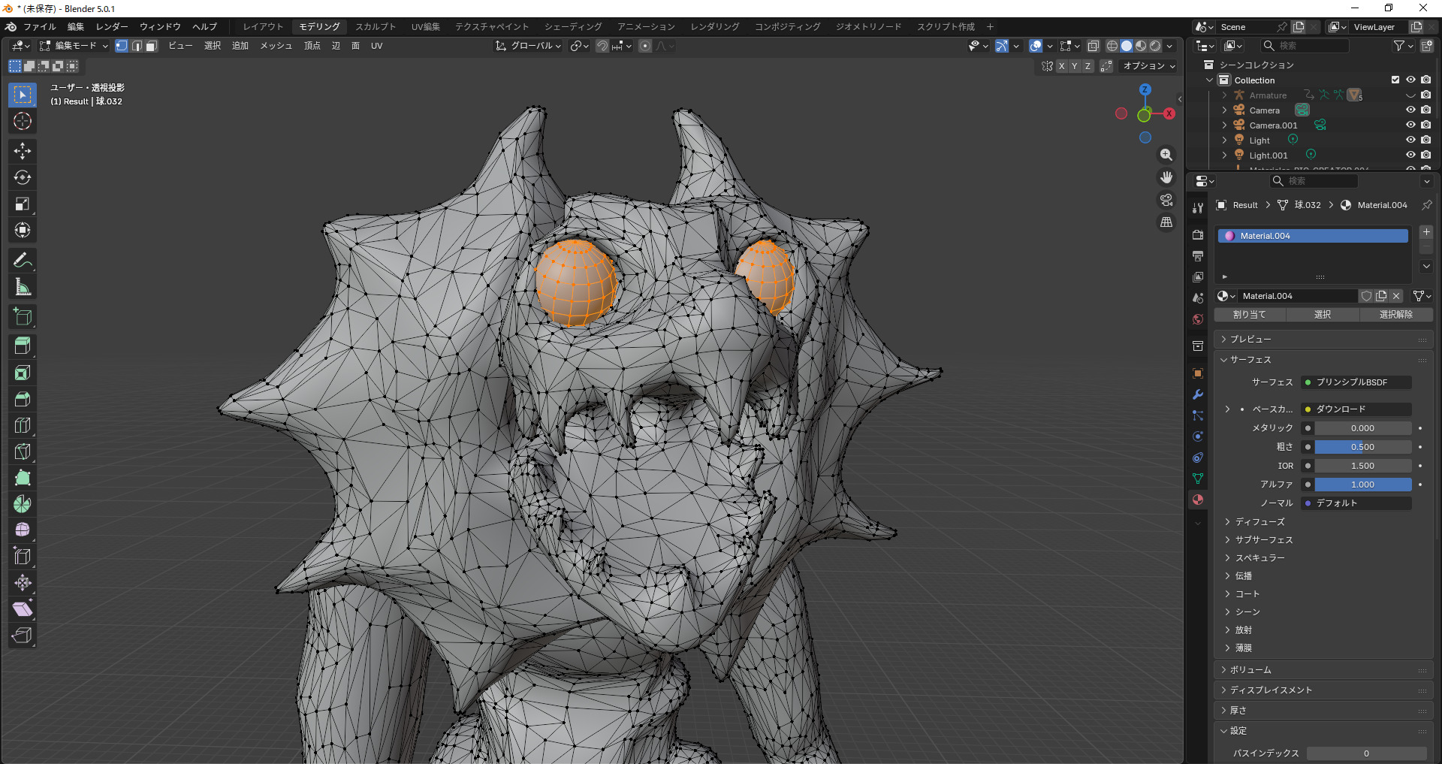Toggle visibility of Camera.001 in the outliner
The image size is (1442, 764).
click(1410, 125)
